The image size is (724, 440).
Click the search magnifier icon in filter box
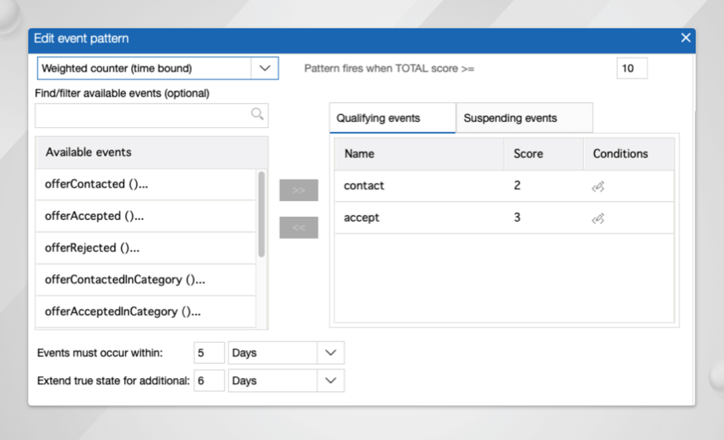click(x=257, y=115)
